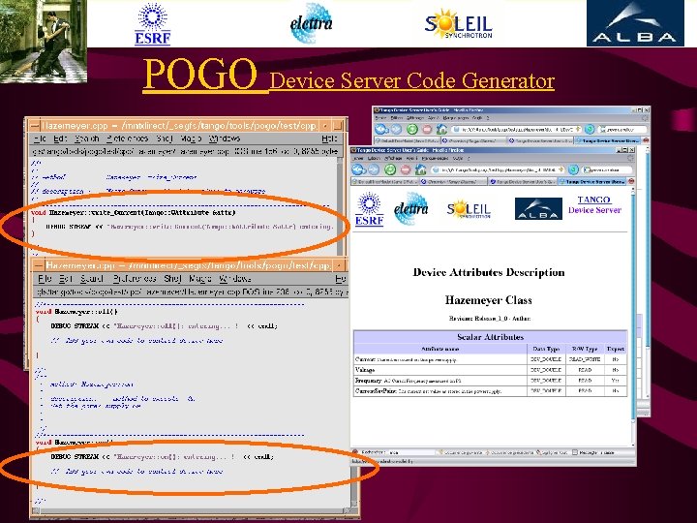
Task: Open Search menu in lower NEdit window
Action: [92, 278]
